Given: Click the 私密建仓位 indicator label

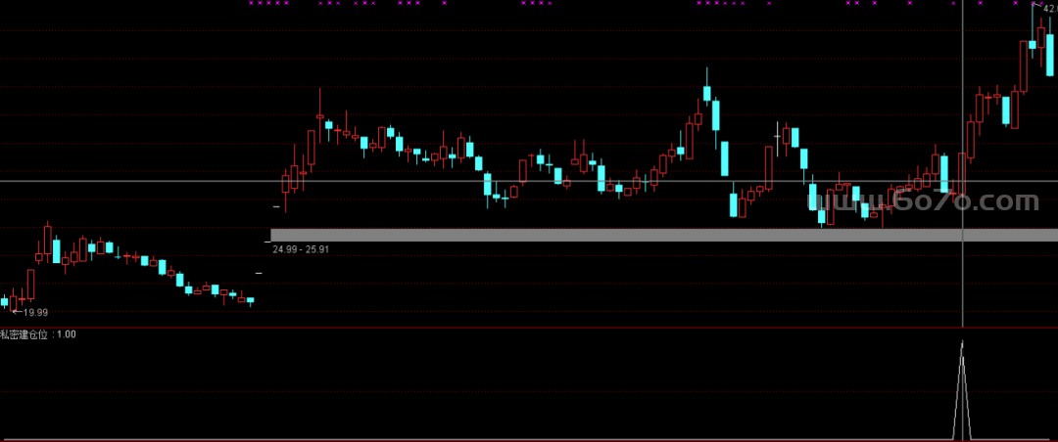Looking at the screenshot, I should point(37,334).
